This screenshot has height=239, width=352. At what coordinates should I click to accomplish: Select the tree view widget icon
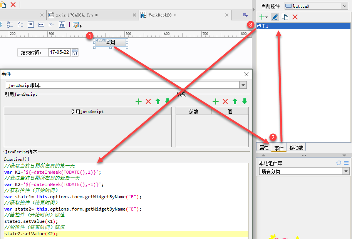point(62,25)
